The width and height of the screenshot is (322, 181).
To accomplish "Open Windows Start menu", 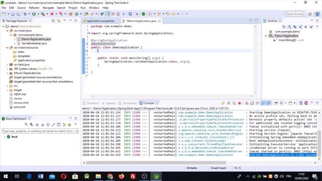I will click(6, 176).
